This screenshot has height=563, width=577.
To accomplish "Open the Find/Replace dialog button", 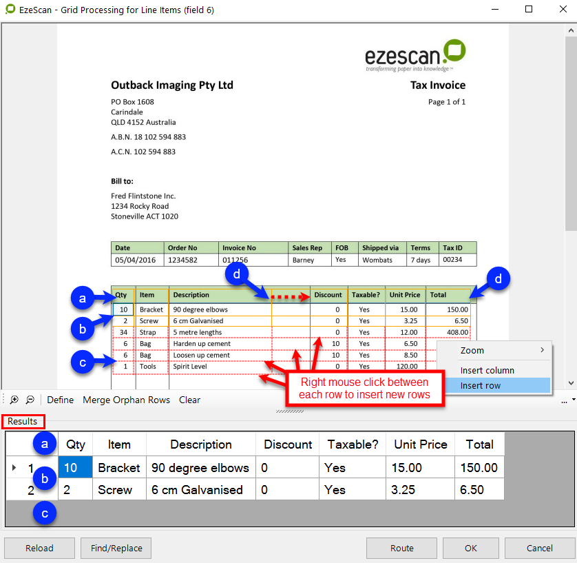I will tap(116, 549).
